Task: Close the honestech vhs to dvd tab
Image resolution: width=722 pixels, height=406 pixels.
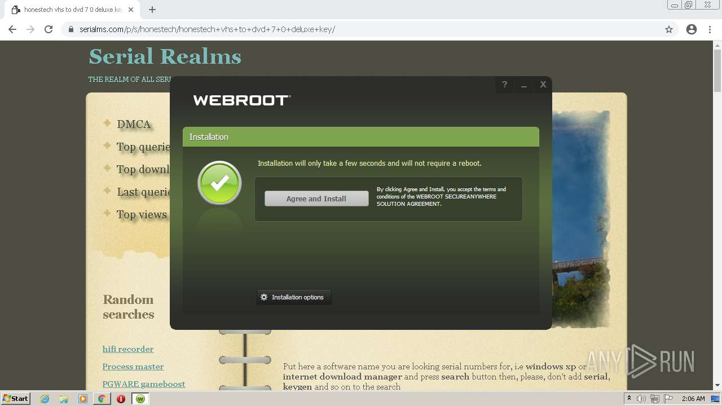Action: (131, 10)
